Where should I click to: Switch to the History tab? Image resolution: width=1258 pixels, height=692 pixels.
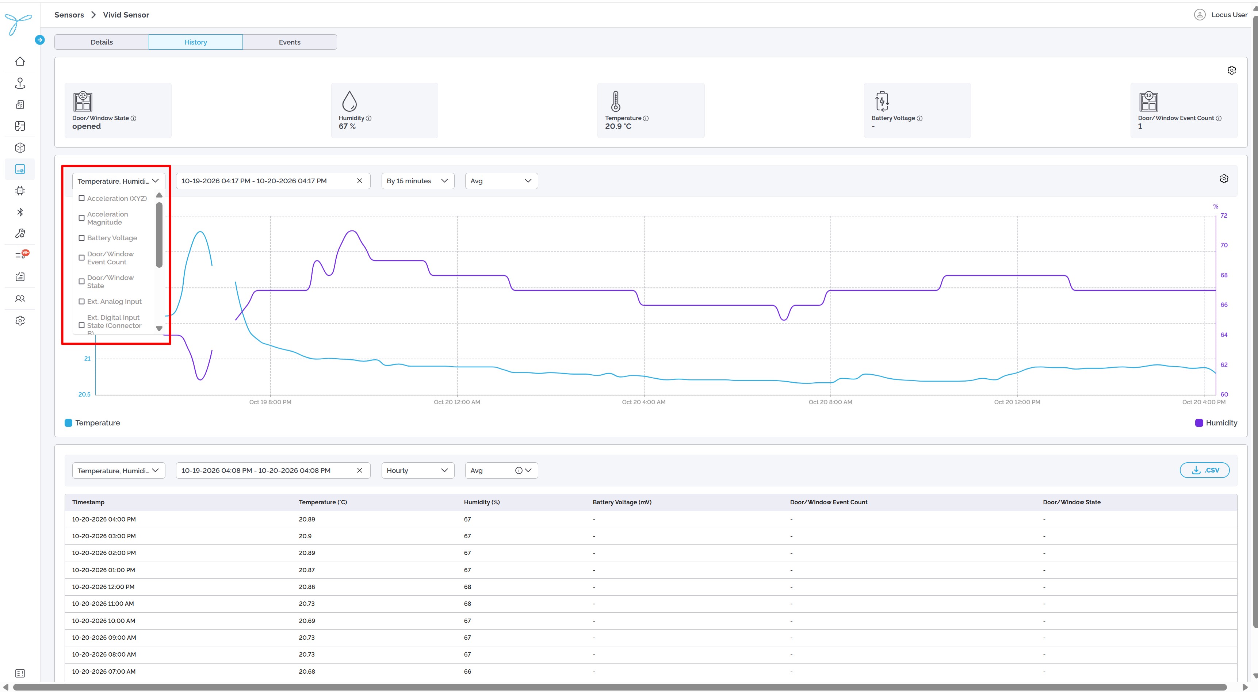tap(195, 42)
